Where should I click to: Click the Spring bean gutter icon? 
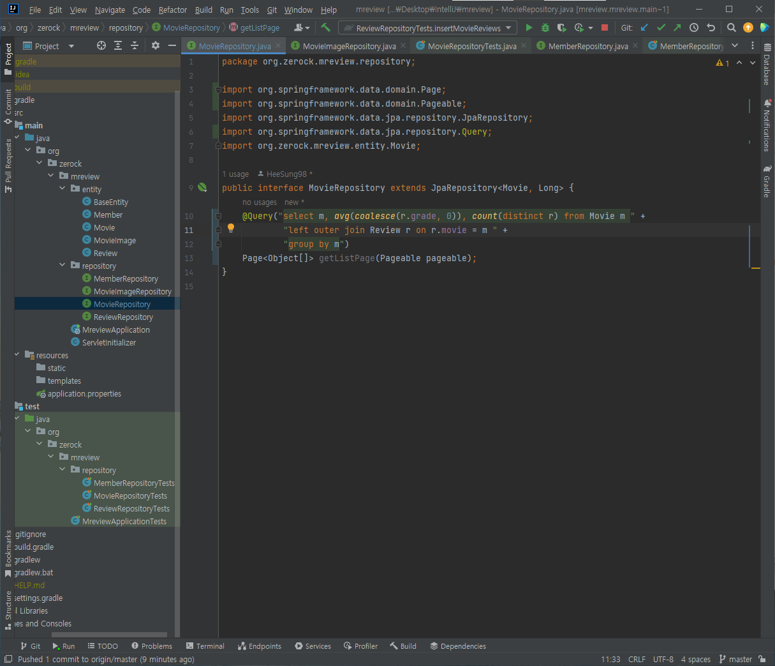pyautogui.click(x=202, y=188)
